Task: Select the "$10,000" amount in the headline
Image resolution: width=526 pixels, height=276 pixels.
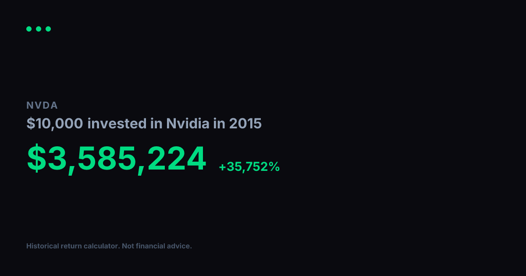Action: click(x=55, y=124)
